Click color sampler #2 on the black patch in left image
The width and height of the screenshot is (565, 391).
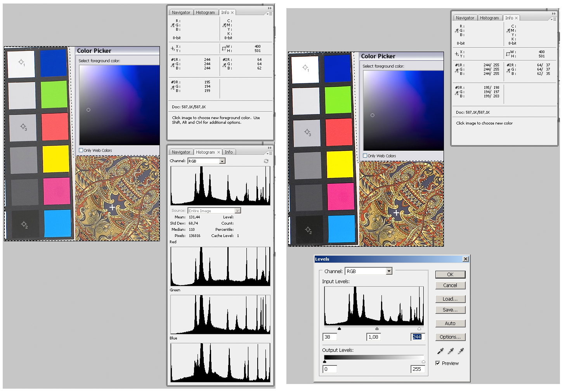(x=23, y=224)
